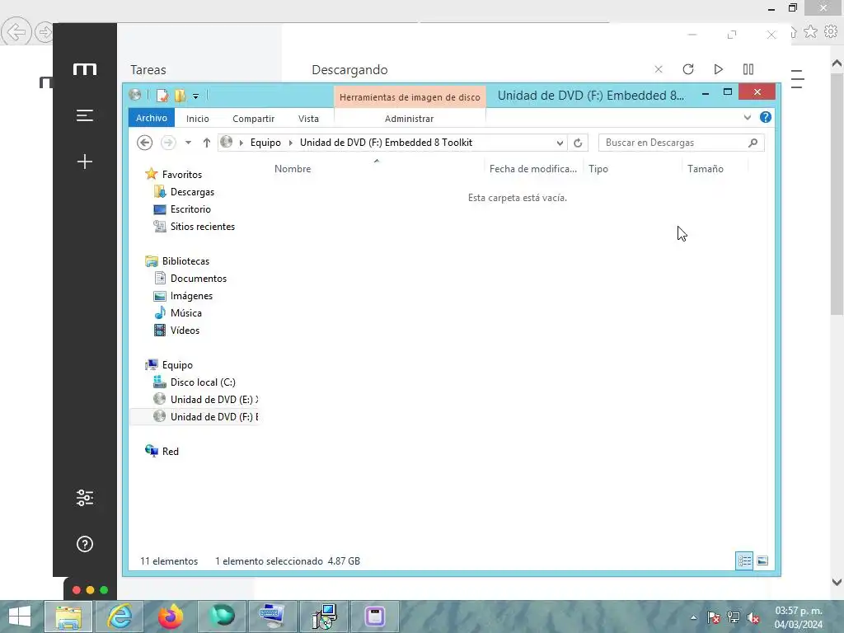
Task: Open the Música library
Action: pos(185,312)
